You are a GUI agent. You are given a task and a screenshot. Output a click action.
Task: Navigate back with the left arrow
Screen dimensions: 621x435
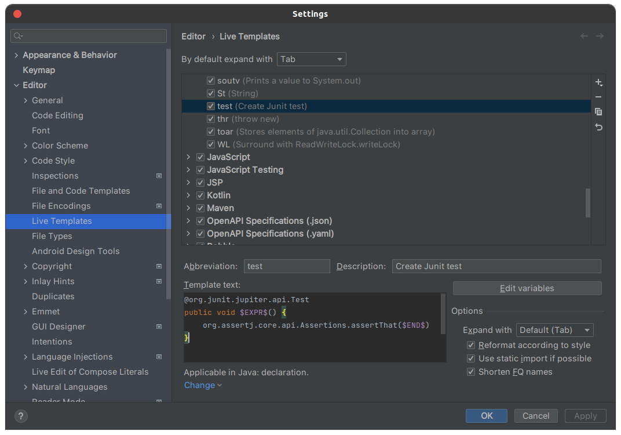[x=584, y=36]
